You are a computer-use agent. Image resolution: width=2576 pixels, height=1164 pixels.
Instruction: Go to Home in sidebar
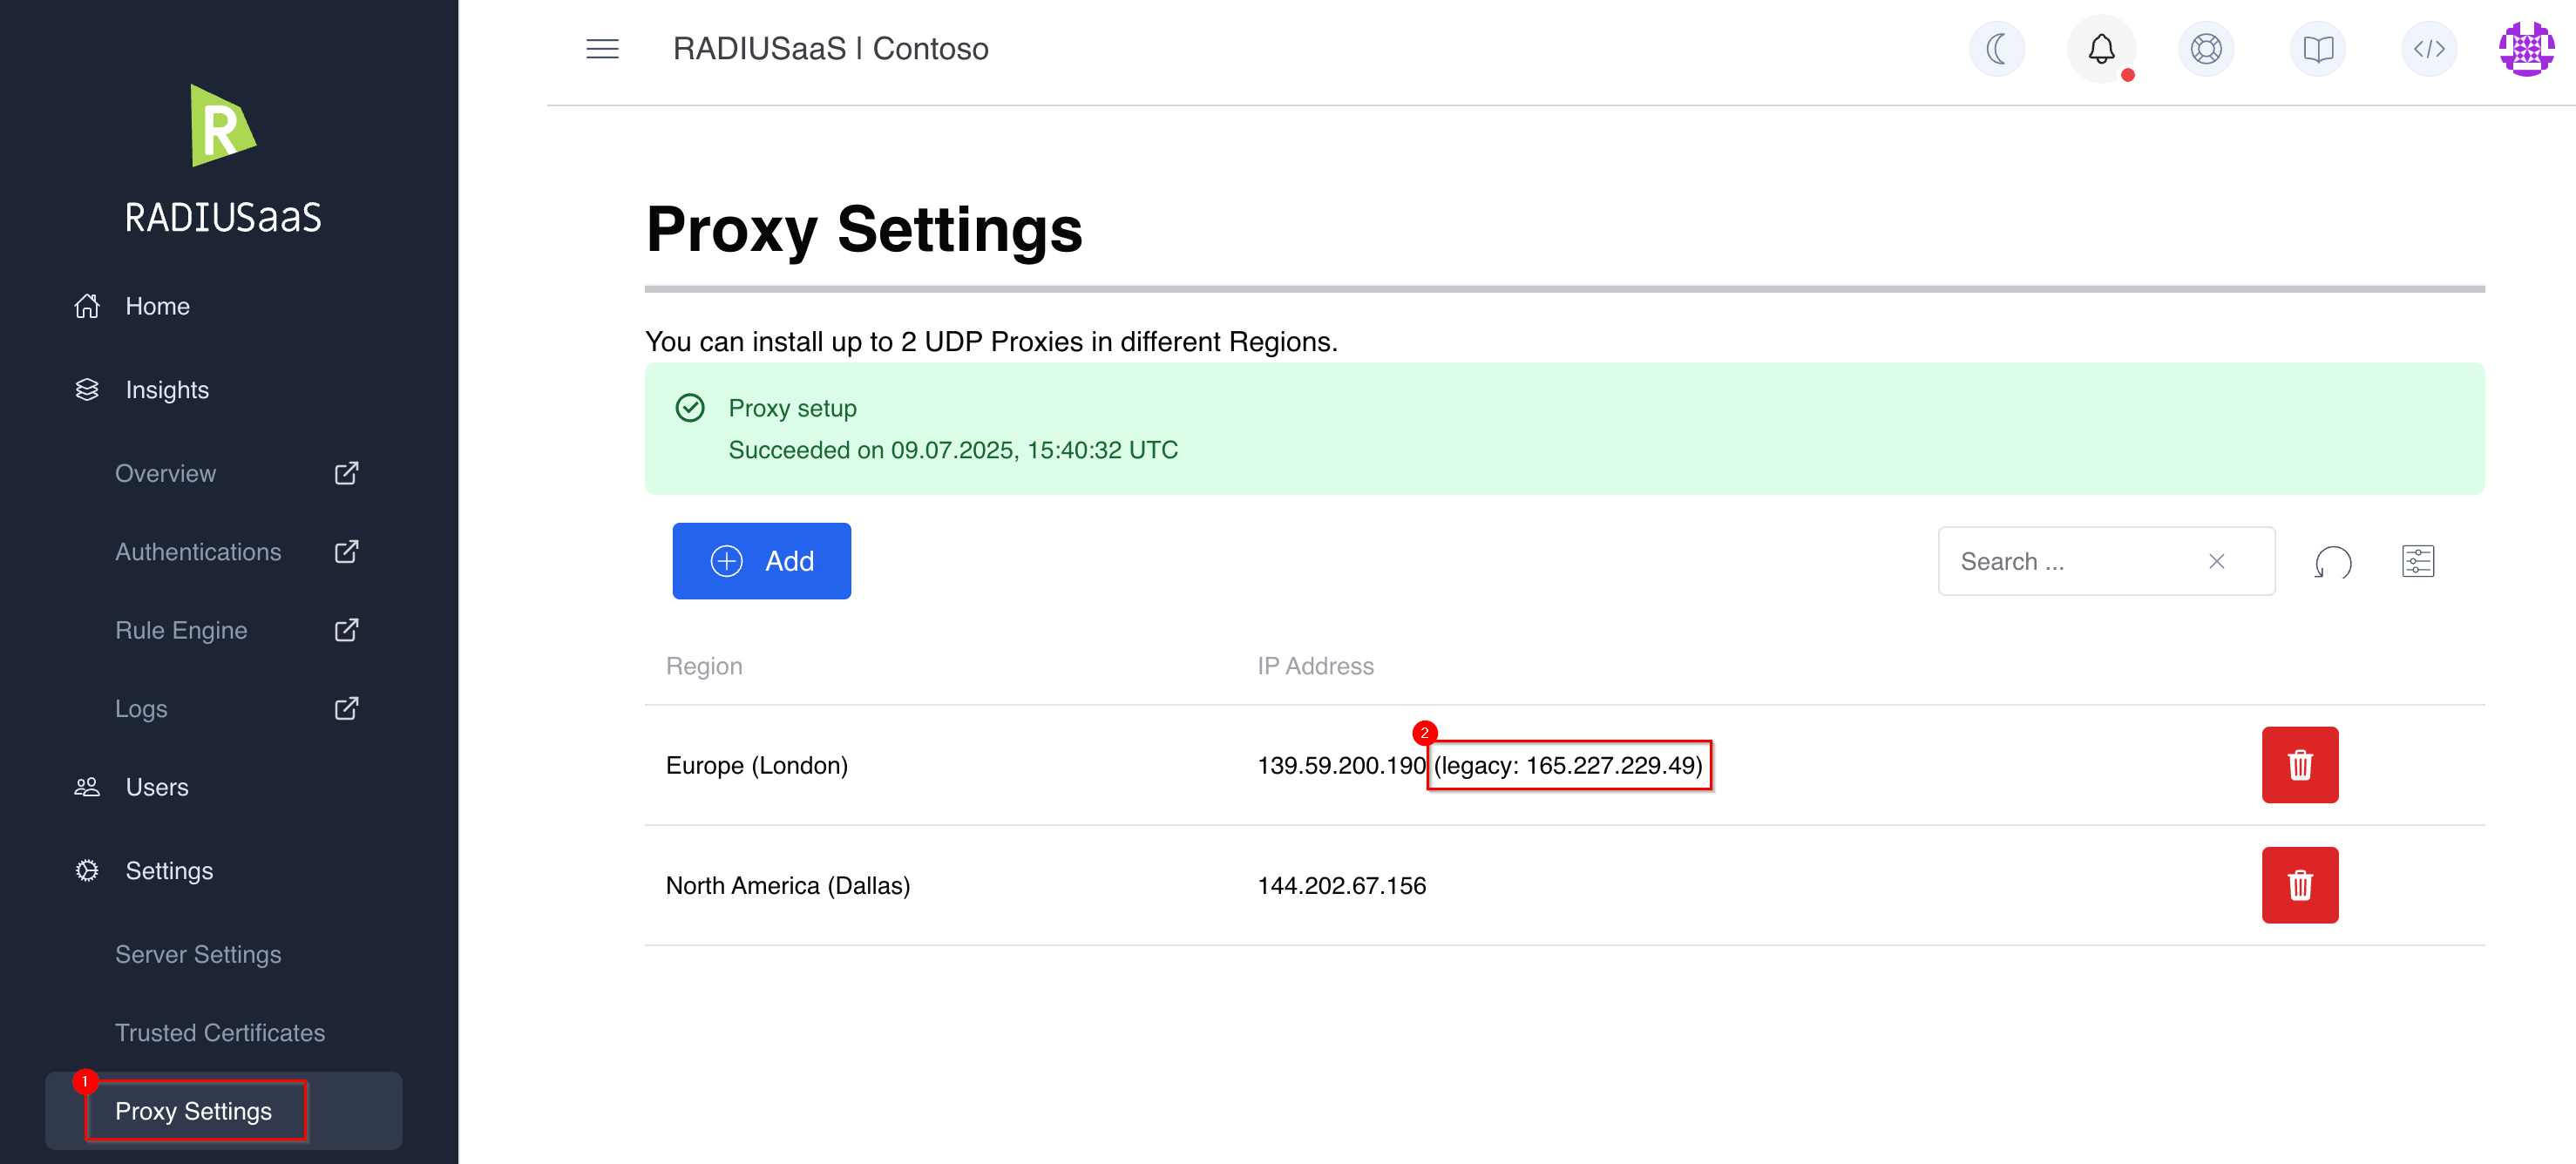pos(157,306)
